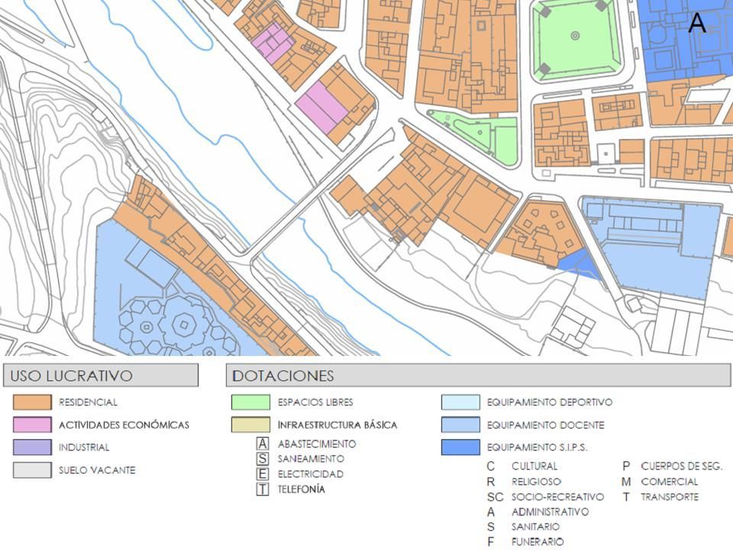The width and height of the screenshot is (733, 550).
Task: Click the Infraestructura Básica legend label
Action: 337,425
